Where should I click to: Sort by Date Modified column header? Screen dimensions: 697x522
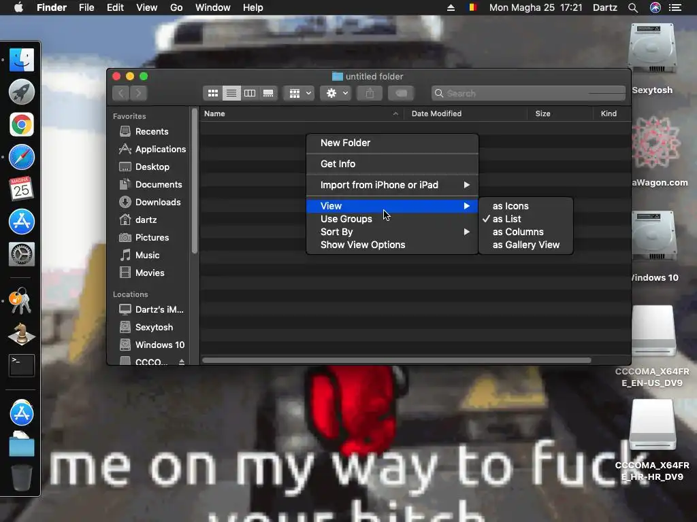pos(466,114)
